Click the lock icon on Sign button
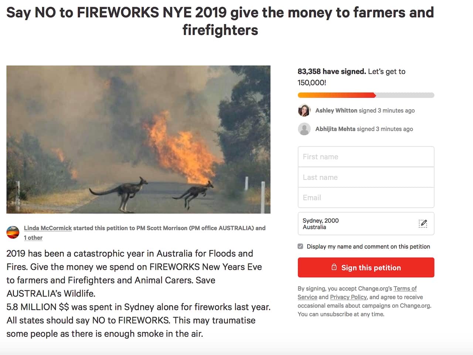The width and height of the screenshot is (473, 355). coord(334,267)
